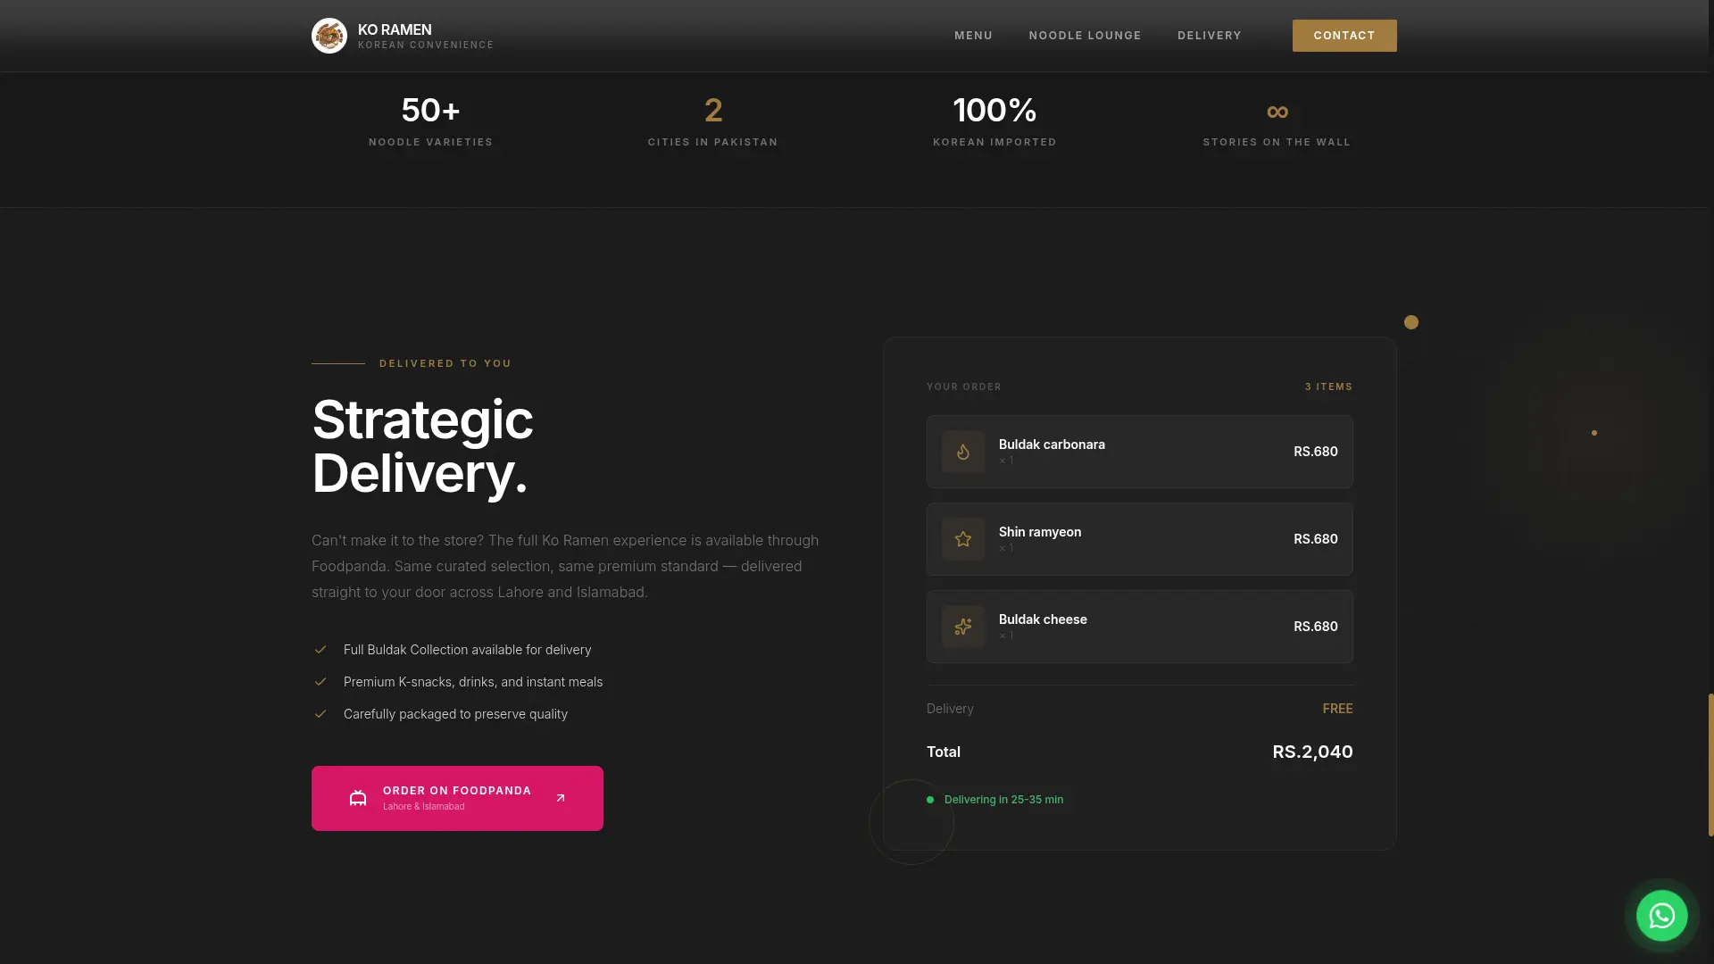Click the arrow icon in Foodpanda button
The image size is (1714, 964).
pyautogui.click(x=561, y=798)
